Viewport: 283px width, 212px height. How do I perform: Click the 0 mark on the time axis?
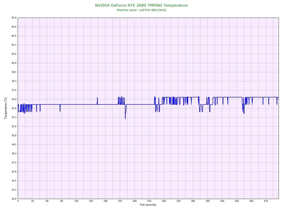[x=18, y=201]
